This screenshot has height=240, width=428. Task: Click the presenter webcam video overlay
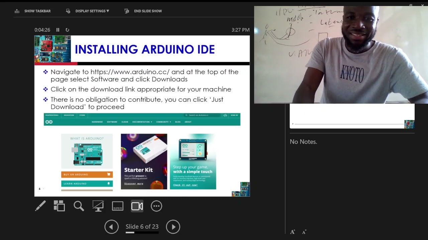(x=341, y=55)
